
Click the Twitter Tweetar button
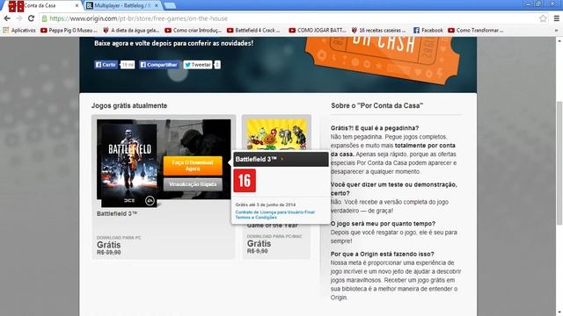coord(197,65)
